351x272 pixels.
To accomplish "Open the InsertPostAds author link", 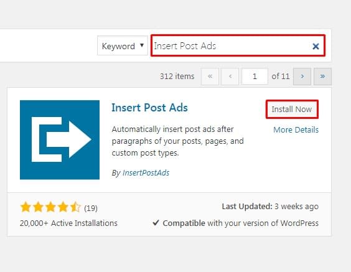I will pos(146,173).
